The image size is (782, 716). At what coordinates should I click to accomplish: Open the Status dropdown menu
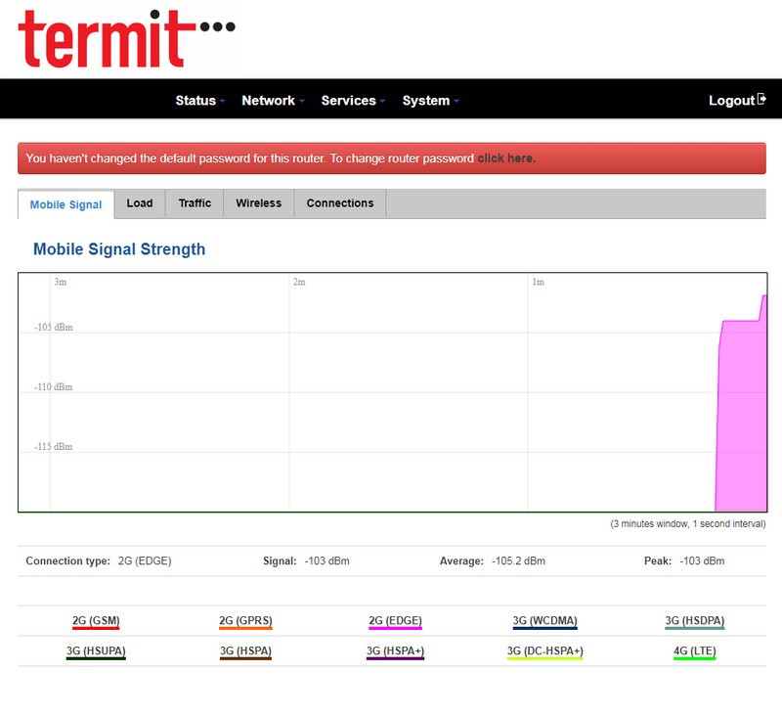point(199,100)
